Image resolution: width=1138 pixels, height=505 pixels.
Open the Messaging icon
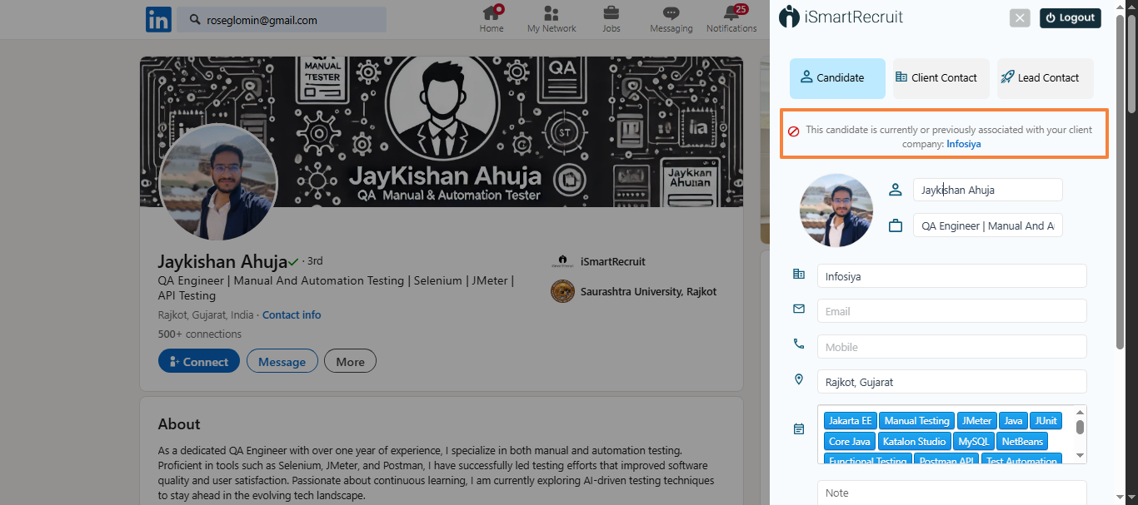click(x=671, y=13)
